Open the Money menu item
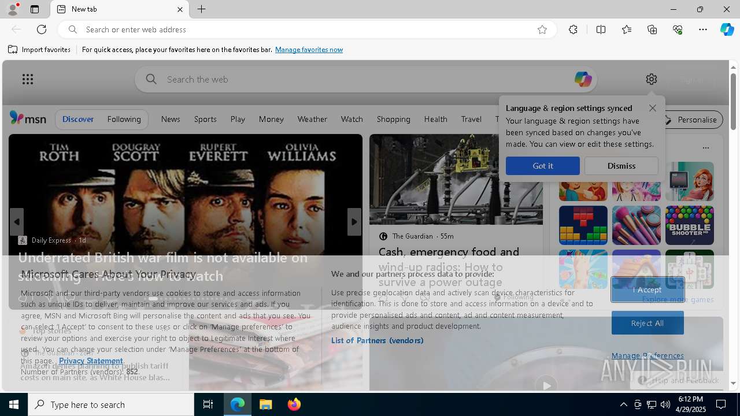The image size is (740, 416). coord(271,119)
